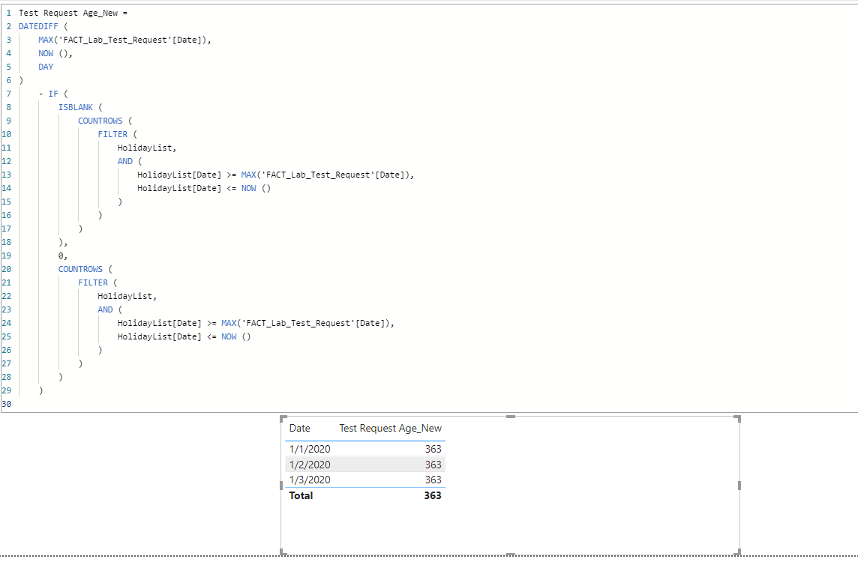Click the Test Request Age_New column header

coord(390,428)
